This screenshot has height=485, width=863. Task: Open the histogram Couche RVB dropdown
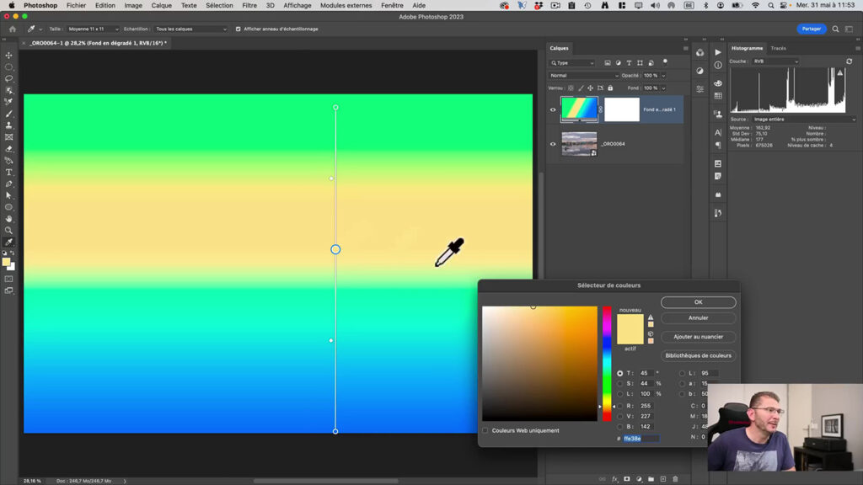click(x=775, y=61)
